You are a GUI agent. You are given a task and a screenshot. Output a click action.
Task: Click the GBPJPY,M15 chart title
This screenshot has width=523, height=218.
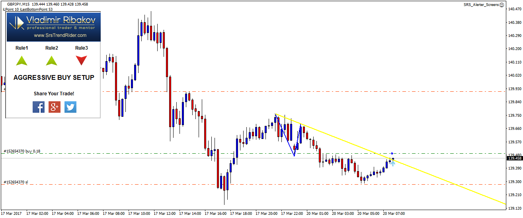(x=20, y=4)
